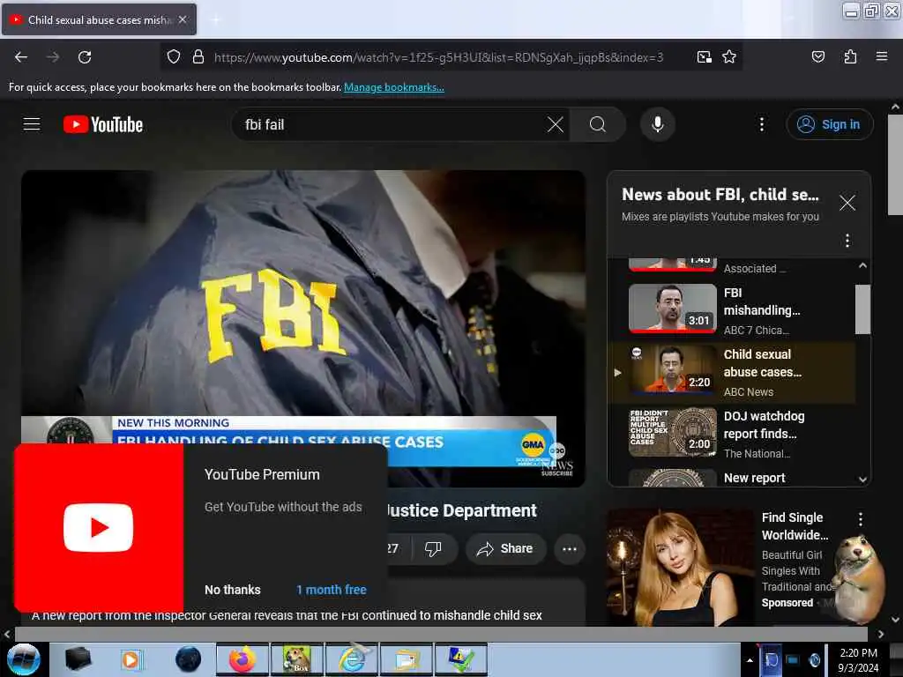Bookmark this page with the star icon
Screen dimensions: 903x677
pos(729,56)
